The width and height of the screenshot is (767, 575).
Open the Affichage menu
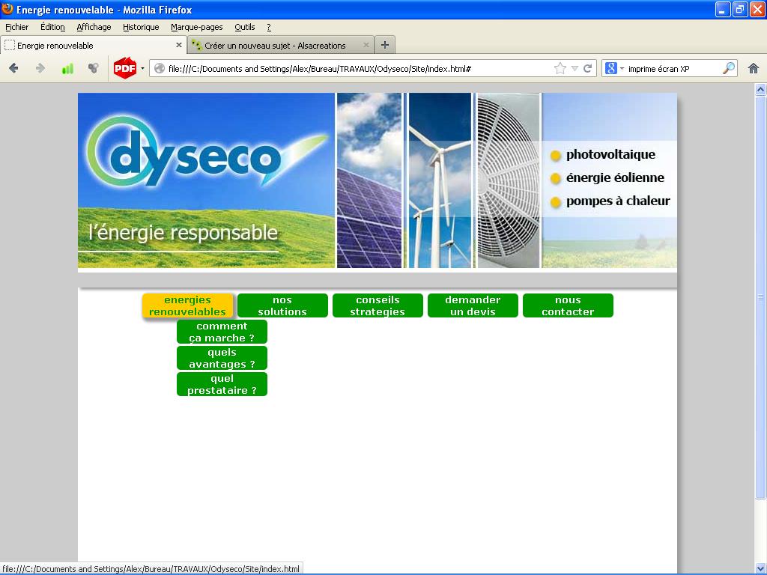(94, 27)
